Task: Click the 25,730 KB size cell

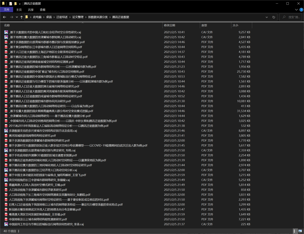Action: point(243,71)
